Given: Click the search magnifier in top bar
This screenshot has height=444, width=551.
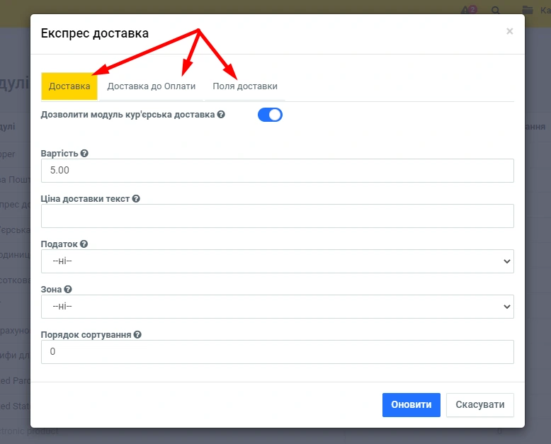Looking at the screenshot, I should tap(496, 11).
